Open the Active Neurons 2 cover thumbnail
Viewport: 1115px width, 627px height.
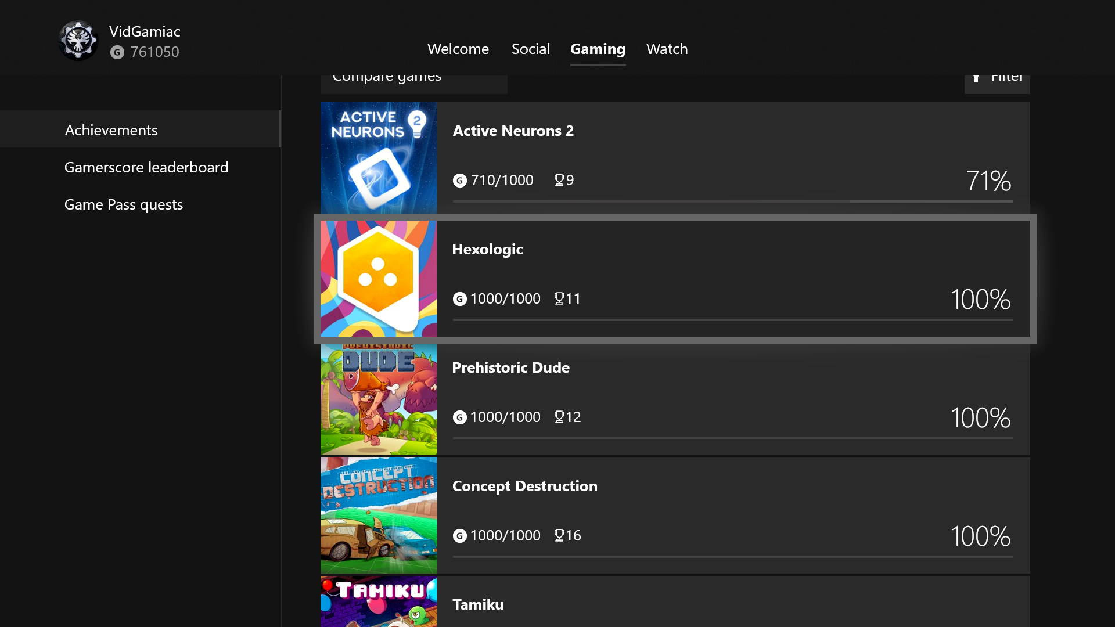(378, 158)
